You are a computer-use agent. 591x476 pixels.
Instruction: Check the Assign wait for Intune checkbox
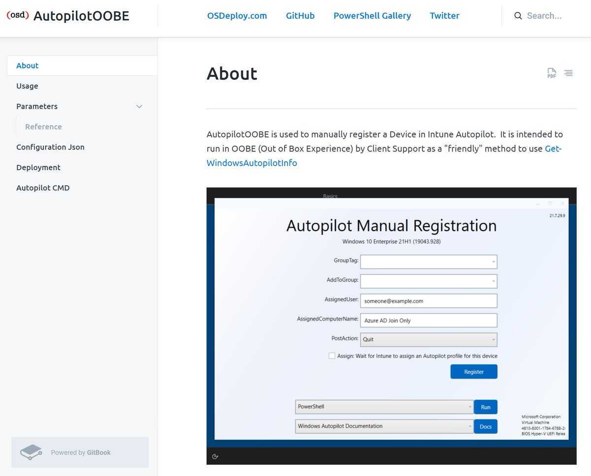332,356
